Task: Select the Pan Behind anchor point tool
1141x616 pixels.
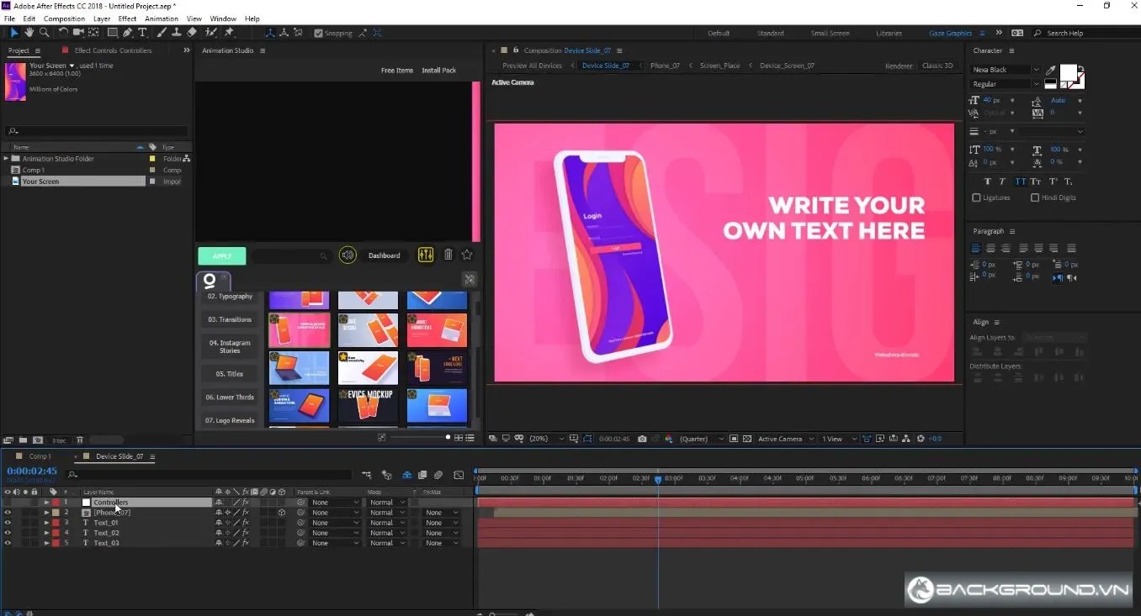Action: 93,33
